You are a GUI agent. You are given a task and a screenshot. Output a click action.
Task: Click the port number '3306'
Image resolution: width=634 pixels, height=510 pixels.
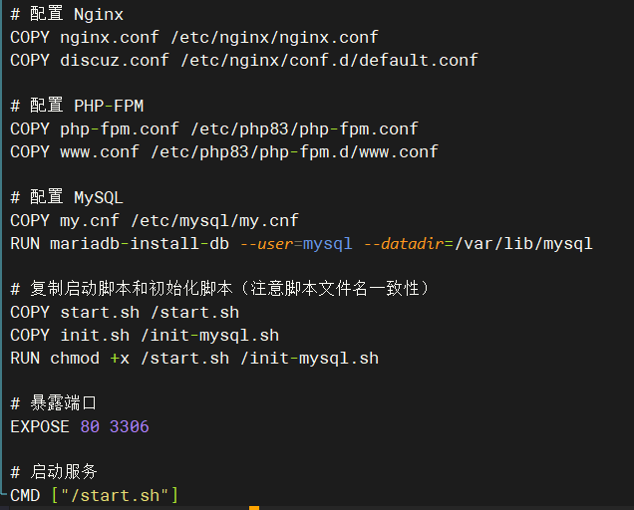pos(130,426)
